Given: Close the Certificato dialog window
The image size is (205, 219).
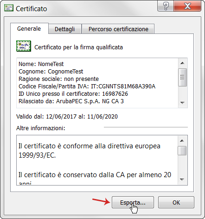Looking at the screenshot, I should [x=187, y=6].
